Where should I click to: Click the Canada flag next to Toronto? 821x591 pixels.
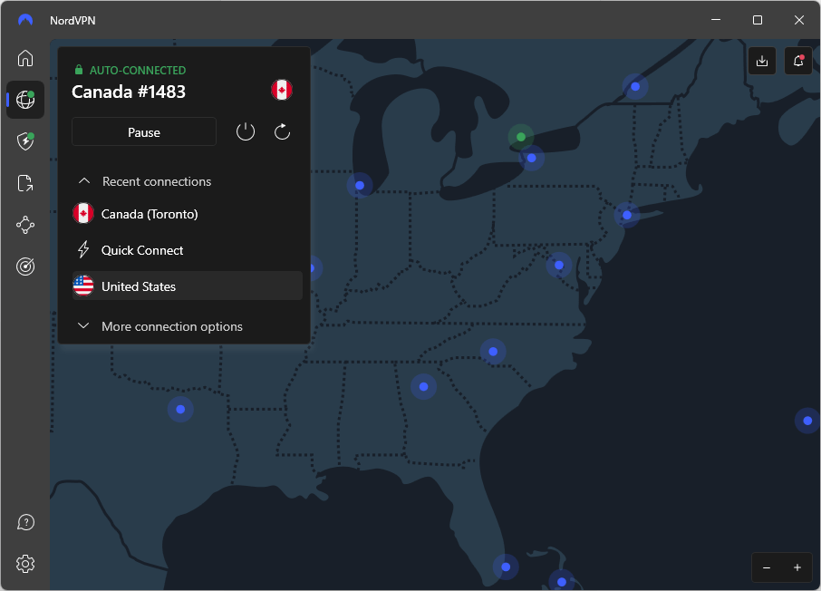[83, 213]
